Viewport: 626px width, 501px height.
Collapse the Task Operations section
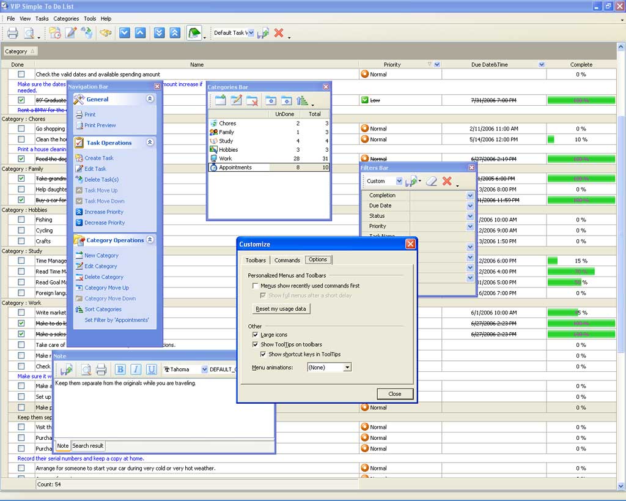coord(150,143)
